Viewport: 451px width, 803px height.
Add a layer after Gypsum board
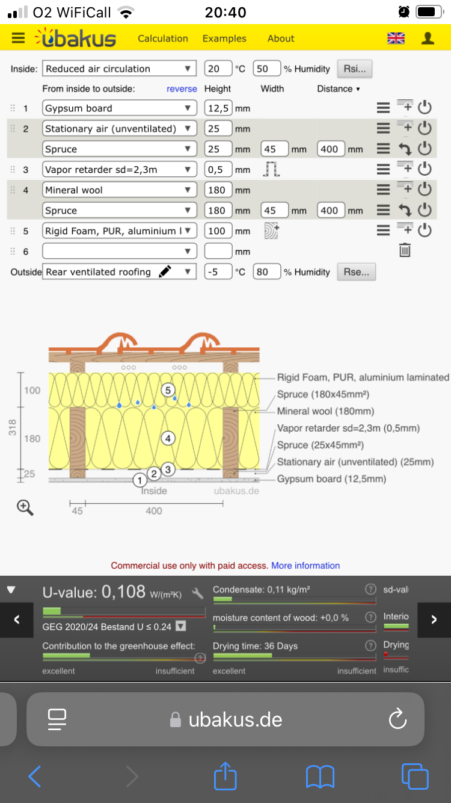pyautogui.click(x=405, y=108)
